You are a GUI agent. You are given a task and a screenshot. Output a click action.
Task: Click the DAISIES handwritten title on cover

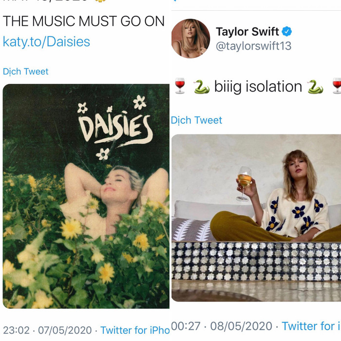(114, 129)
